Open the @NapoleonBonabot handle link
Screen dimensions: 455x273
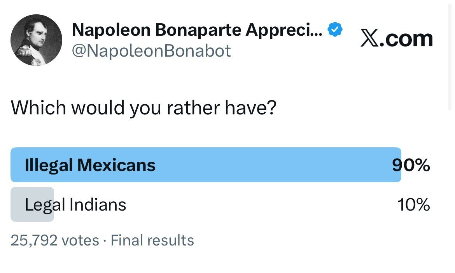pyautogui.click(x=151, y=51)
